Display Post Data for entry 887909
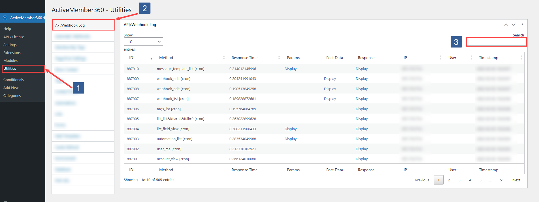 tap(330, 79)
